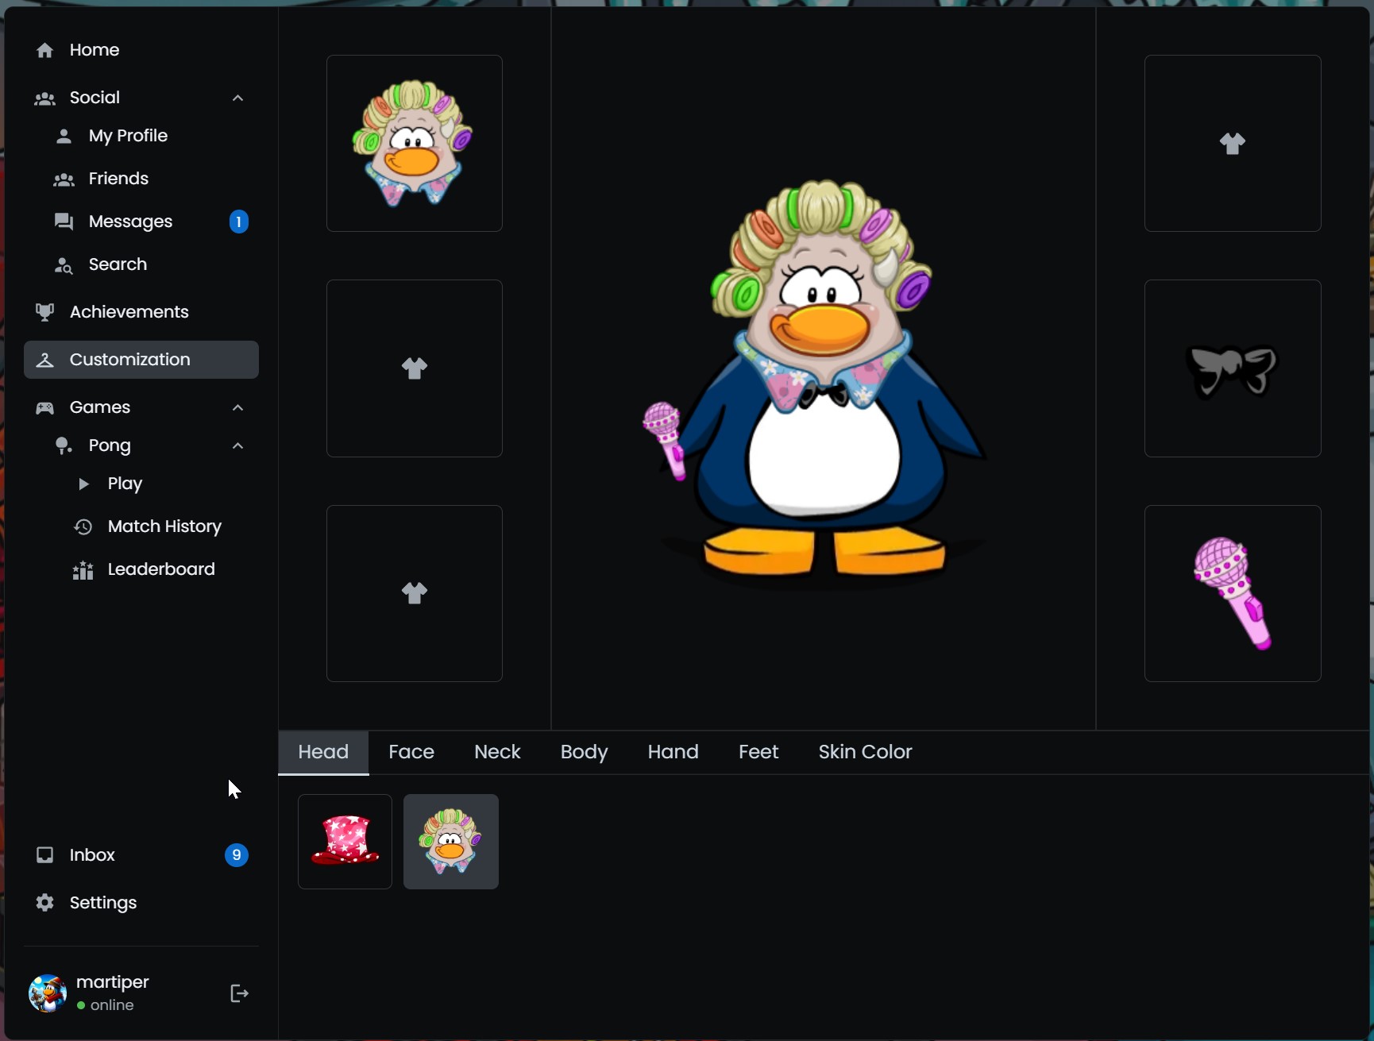Screen dimensions: 1374x1041
Task: Go to Match History page
Action: point(164,526)
